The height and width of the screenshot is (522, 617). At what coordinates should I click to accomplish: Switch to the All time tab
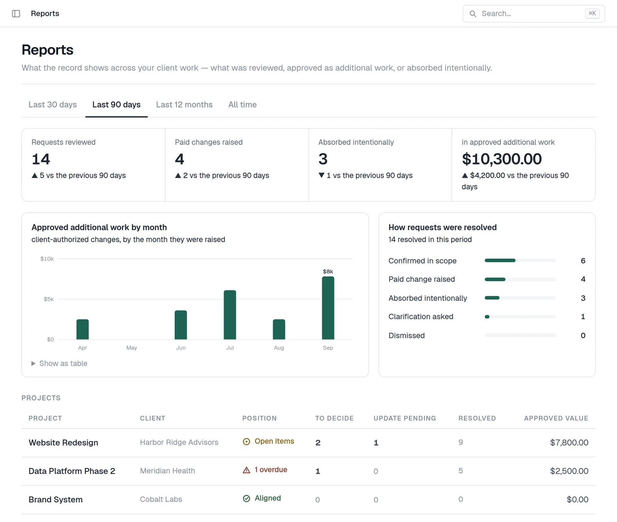point(243,105)
